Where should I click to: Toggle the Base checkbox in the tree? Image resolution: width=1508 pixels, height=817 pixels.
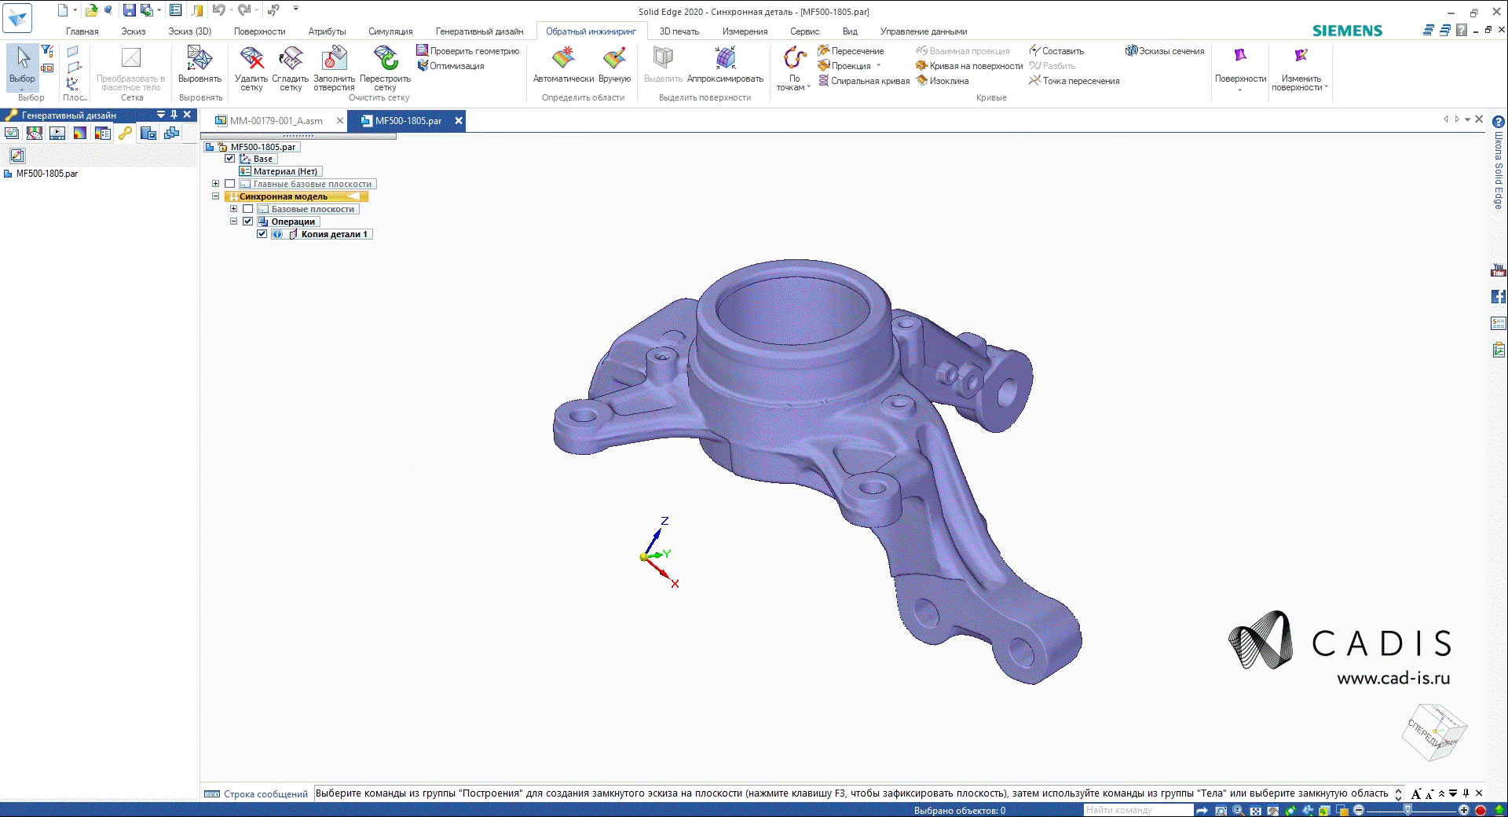[230, 159]
